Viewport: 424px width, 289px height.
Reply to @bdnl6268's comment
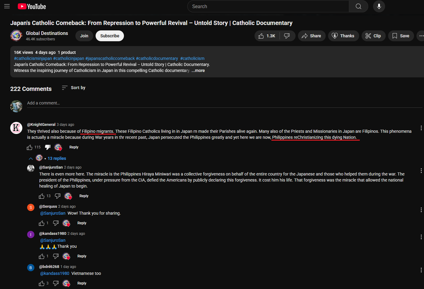[82, 283]
